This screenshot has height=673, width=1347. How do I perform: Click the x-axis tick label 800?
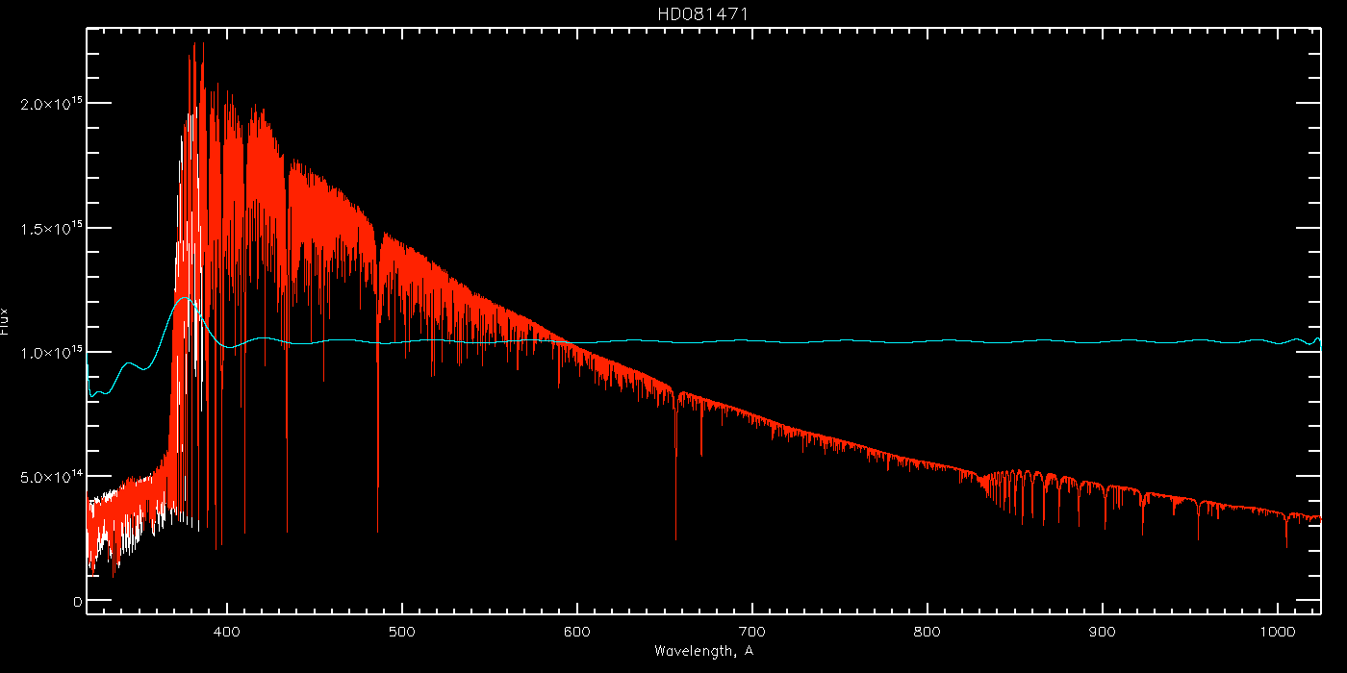tap(928, 632)
